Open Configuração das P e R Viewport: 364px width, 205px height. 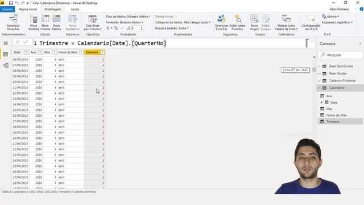tap(311, 23)
